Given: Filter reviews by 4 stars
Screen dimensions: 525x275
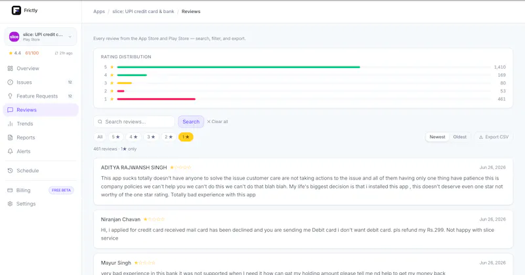Looking at the screenshot, I should pos(133,137).
